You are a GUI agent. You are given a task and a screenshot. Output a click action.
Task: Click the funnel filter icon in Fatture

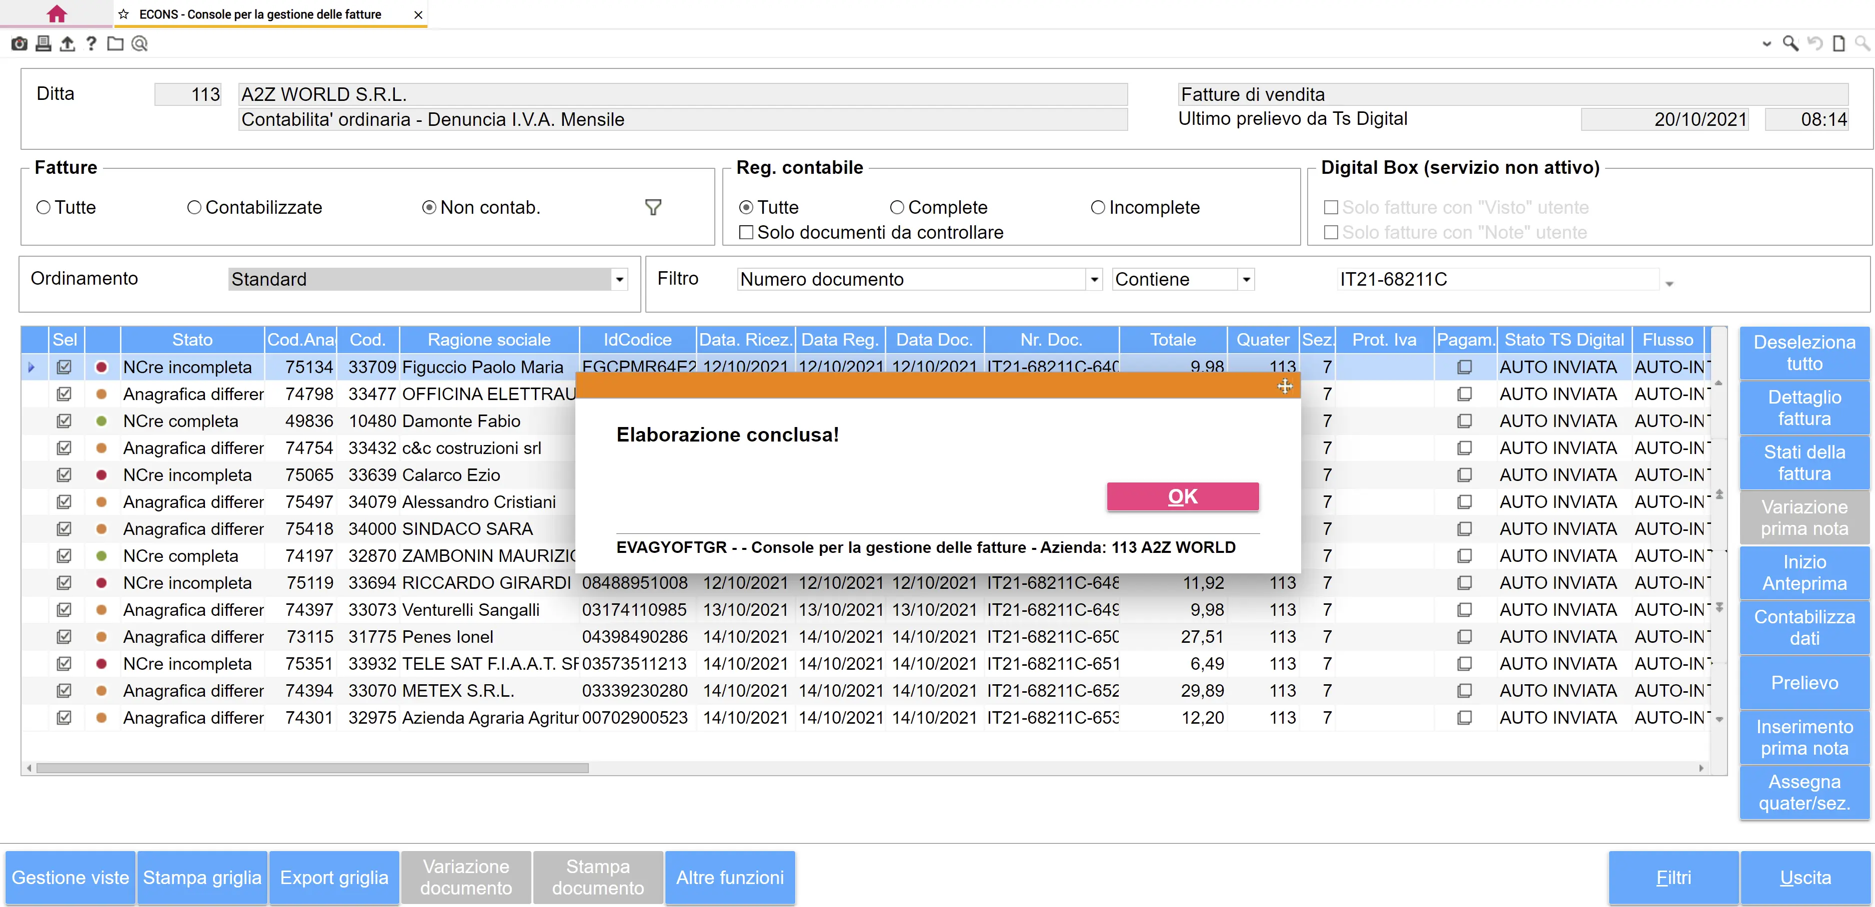click(653, 208)
